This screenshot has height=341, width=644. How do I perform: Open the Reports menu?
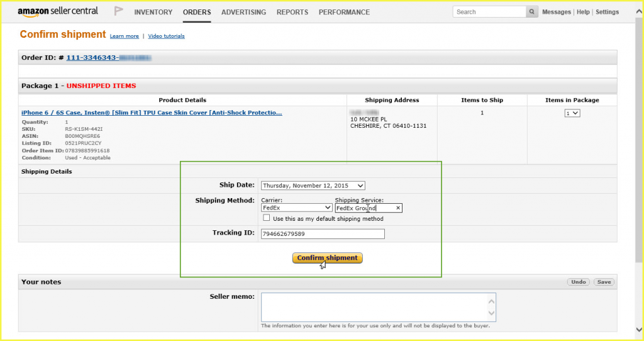[292, 12]
